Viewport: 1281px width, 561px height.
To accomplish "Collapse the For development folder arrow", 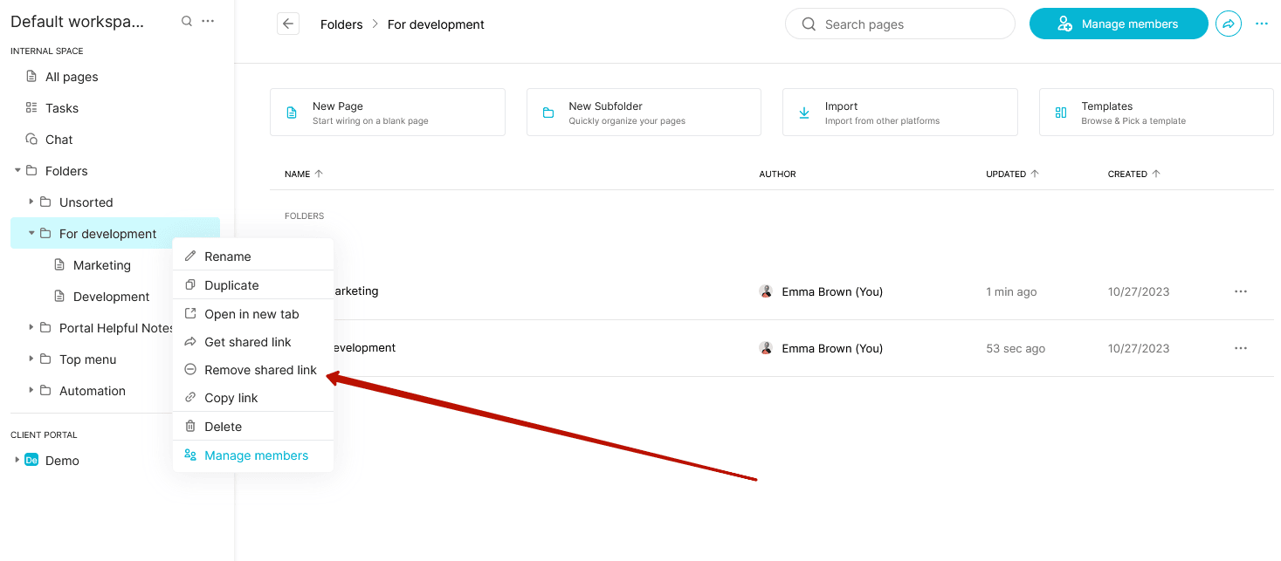I will pos(31,233).
